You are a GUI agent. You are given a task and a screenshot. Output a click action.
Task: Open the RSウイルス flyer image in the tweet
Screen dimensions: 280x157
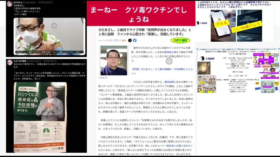pyautogui.click(x=40, y=117)
